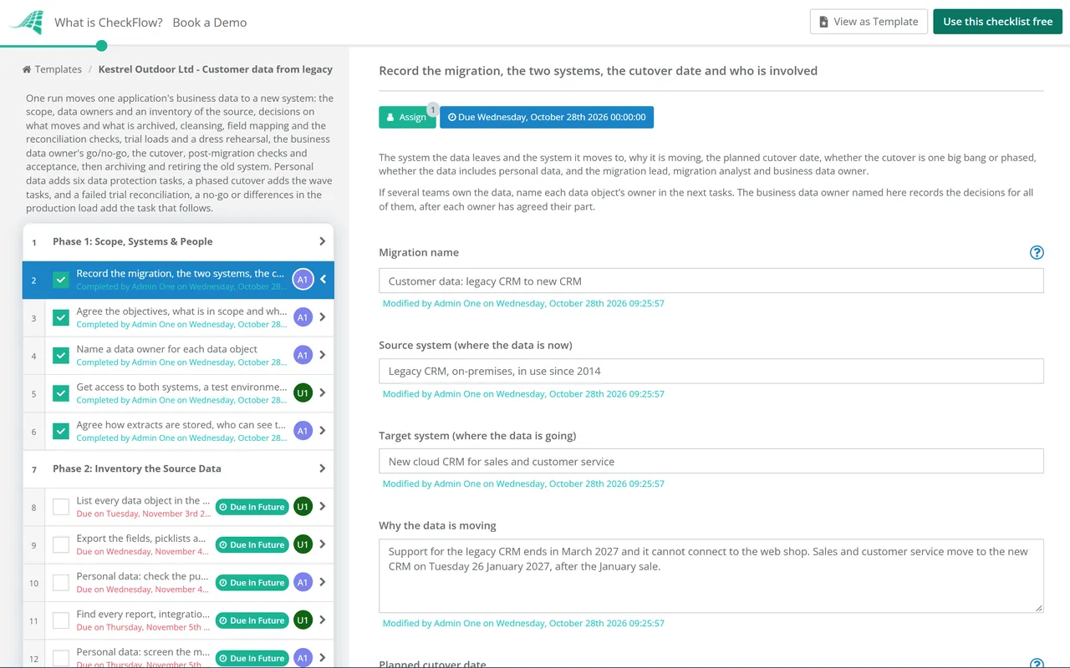
Task: Click the U1 avatar on task 11
Action: click(x=303, y=620)
